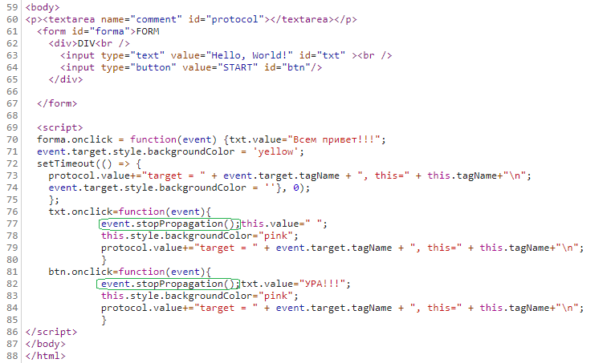Click txt.onclick function declaration
The width and height of the screenshot is (615, 363).
pyautogui.click(x=129, y=212)
